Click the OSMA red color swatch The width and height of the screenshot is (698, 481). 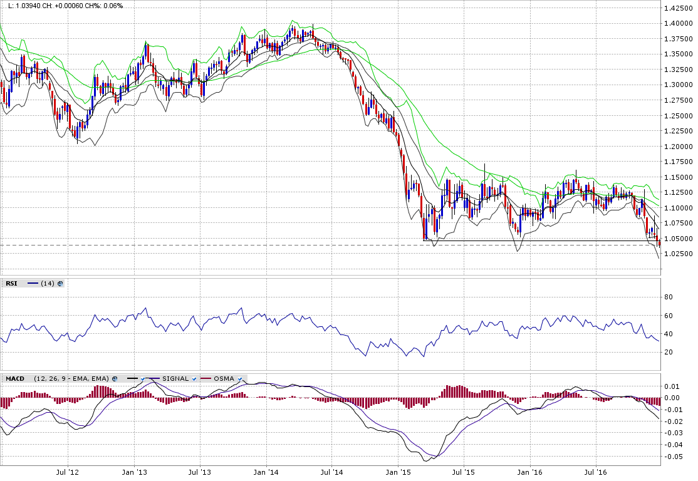pos(206,379)
